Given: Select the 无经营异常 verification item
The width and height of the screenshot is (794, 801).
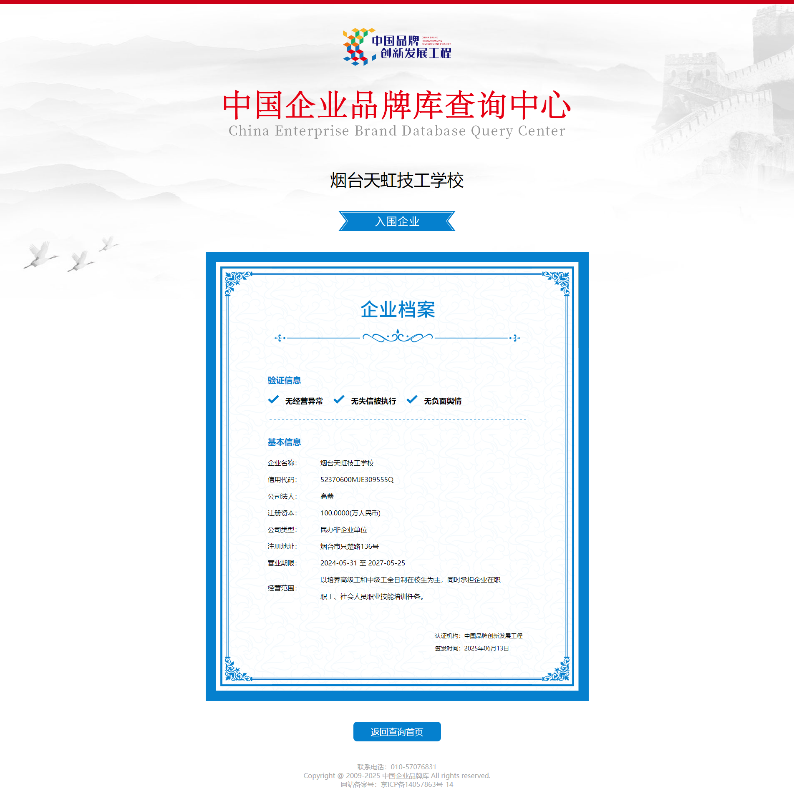Looking at the screenshot, I should (304, 401).
